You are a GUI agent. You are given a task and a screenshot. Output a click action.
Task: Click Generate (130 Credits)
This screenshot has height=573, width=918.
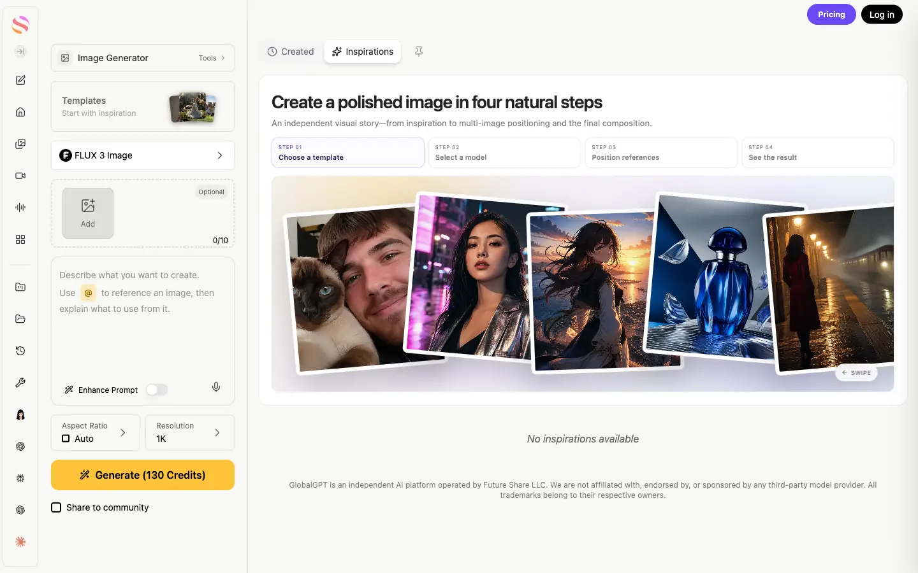pyautogui.click(x=143, y=475)
